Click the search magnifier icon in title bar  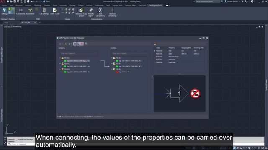pyautogui.click(x=222, y=2)
